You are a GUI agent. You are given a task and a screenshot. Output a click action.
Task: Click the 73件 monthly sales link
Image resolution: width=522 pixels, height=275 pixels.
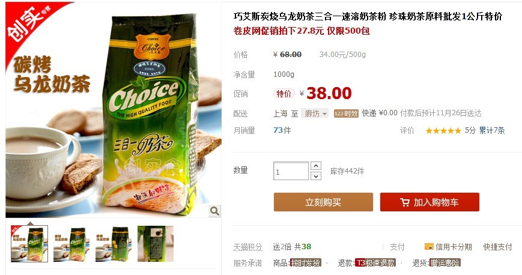click(x=282, y=130)
